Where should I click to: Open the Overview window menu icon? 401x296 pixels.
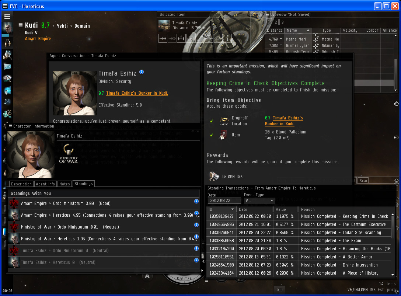[x=267, y=14]
